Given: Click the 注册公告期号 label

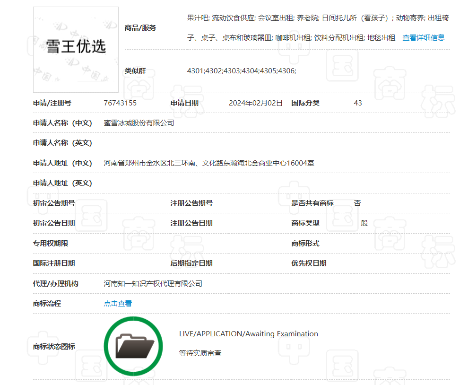Looking at the screenshot, I should [191, 203].
